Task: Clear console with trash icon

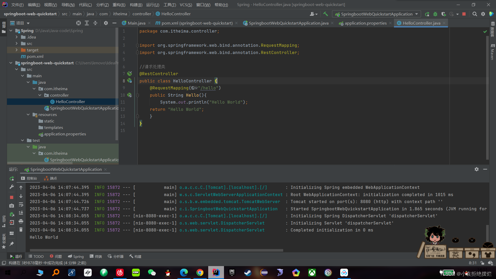Action: point(21,229)
